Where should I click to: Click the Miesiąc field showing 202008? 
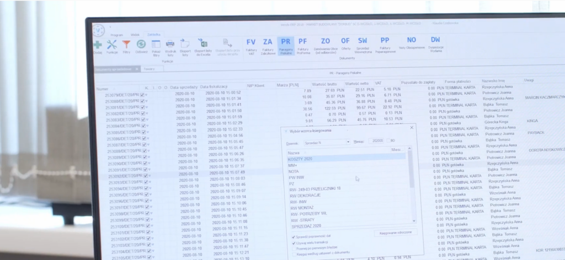[376, 140]
